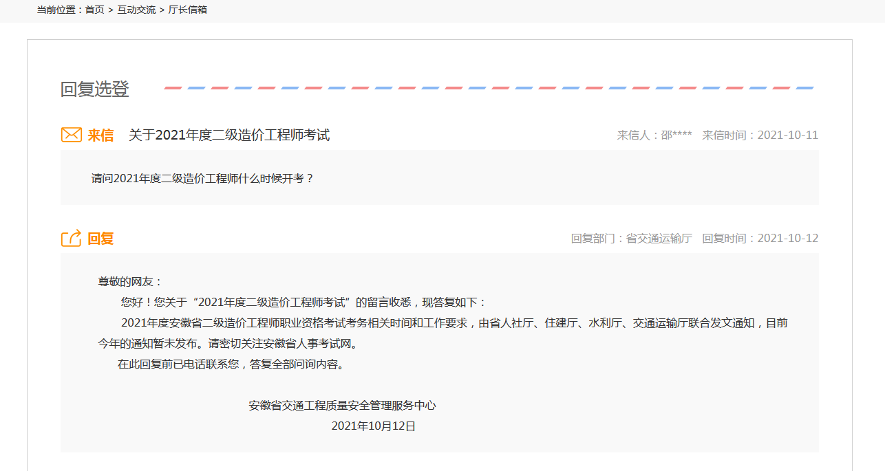Click the sentence mentioning 安徽省人事考试网
This screenshot has height=471, width=885.
(x=227, y=343)
